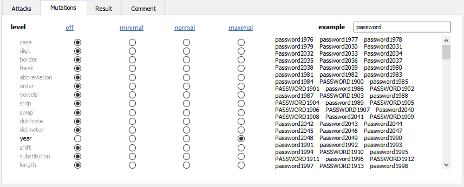Screen dimensions: 464x187
Task: Select the 'maximal' level link
Action: (x=241, y=28)
